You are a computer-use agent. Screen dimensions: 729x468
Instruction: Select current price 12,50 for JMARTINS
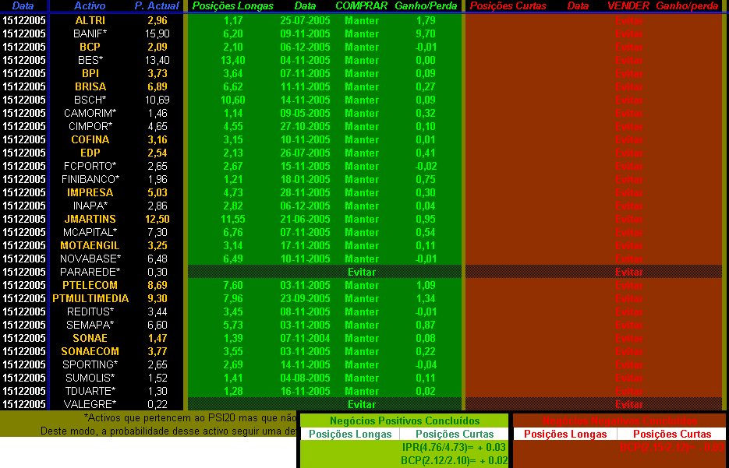click(x=158, y=219)
